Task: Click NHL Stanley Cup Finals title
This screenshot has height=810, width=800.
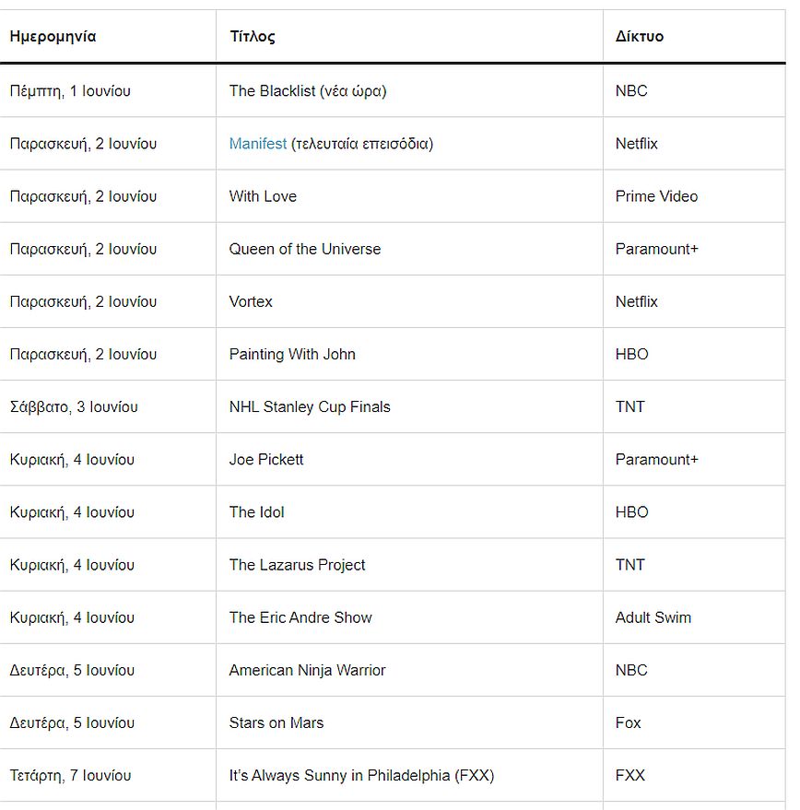Action: [x=310, y=406]
